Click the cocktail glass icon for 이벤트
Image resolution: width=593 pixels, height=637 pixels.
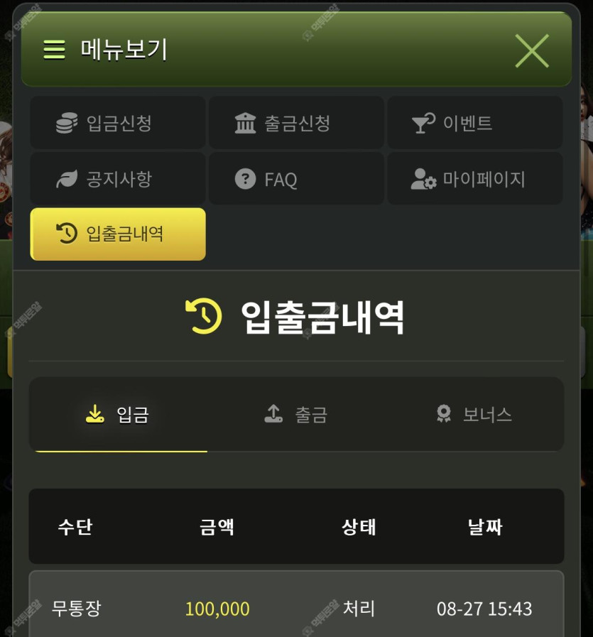tap(424, 123)
